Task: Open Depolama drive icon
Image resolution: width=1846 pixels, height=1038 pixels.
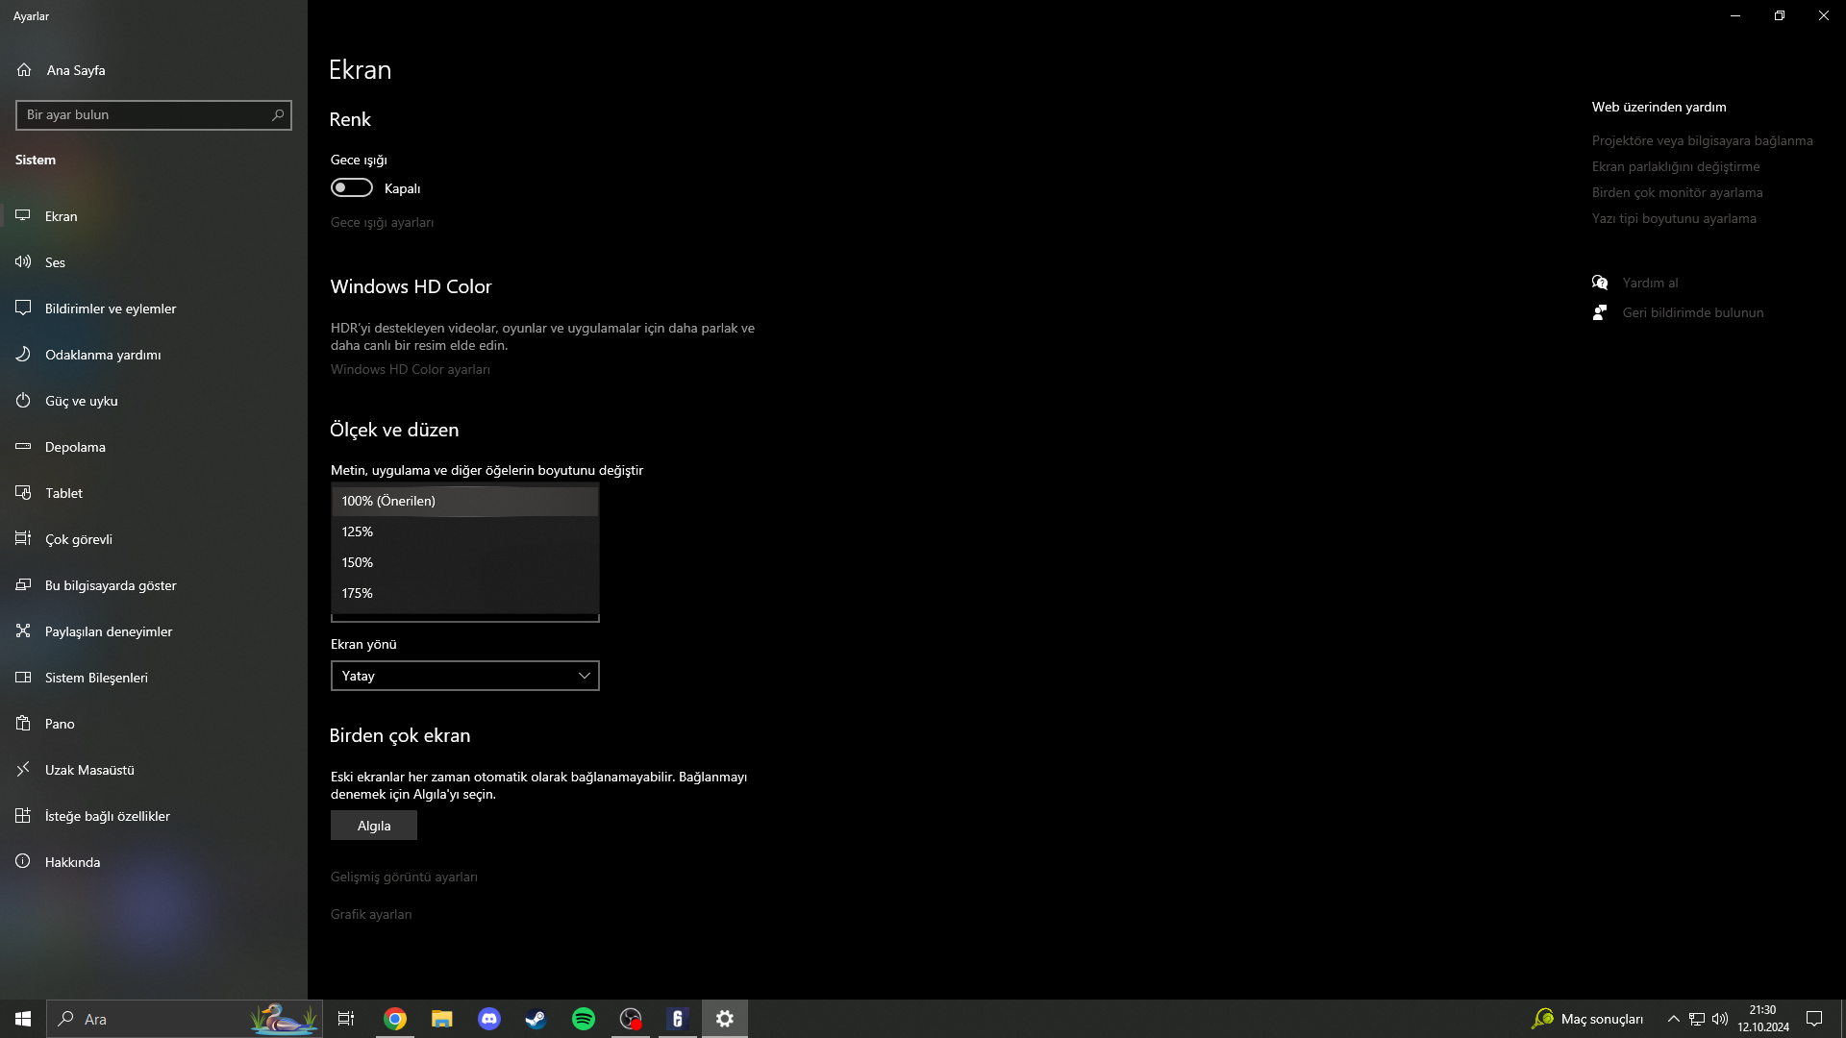Action: point(23,447)
